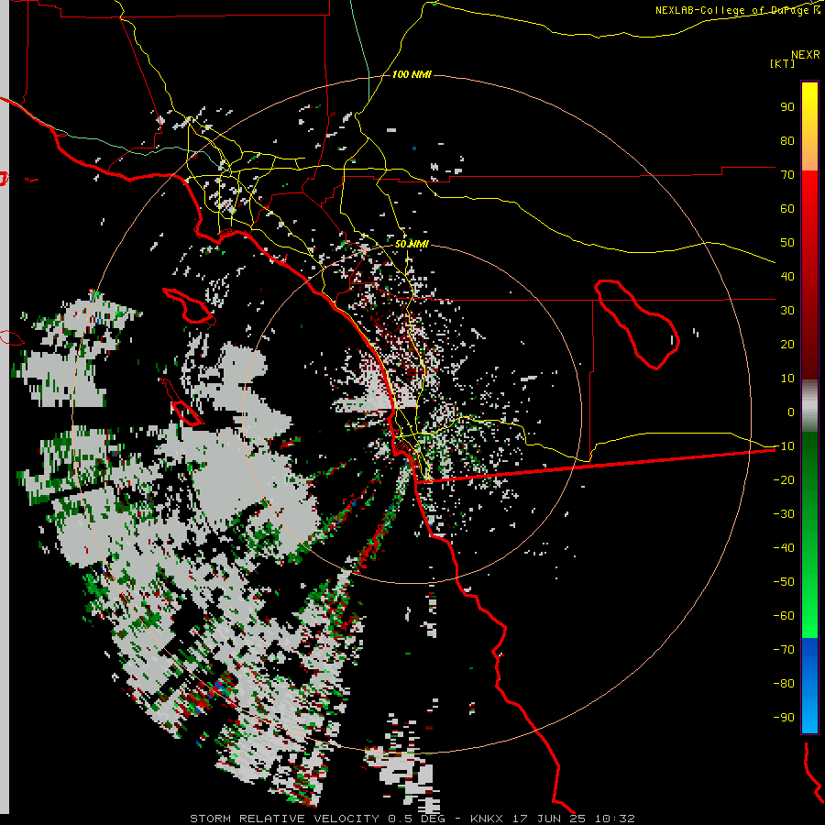Click the -40 value on velocity scale
Image resolution: width=825 pixels, height=825 pixels.
(x=784, y=548)
